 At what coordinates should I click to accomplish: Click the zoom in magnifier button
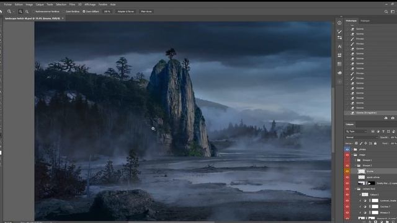click(x=20, y=11)
